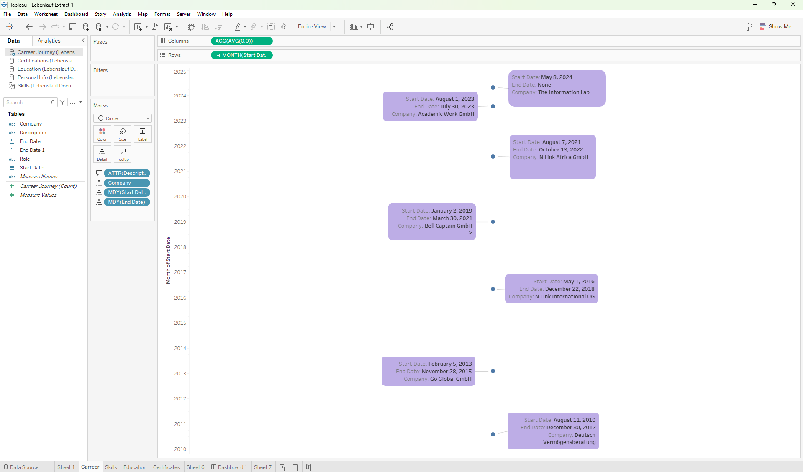Open the New Worksheet dropdown arrow
The image size is (803, 472).
pos(146,27)
